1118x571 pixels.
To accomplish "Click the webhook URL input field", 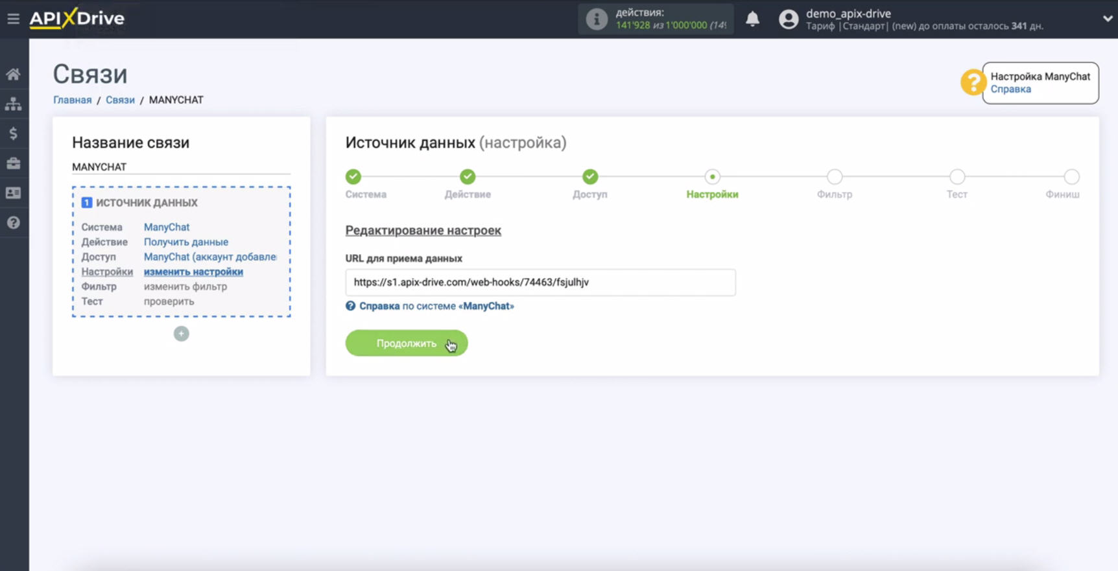I will pos(540,283).
